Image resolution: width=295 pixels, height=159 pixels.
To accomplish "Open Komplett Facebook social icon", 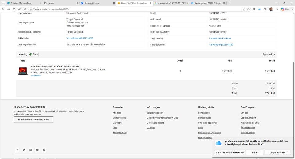I will pyautogui.click(x=17, y=150).
